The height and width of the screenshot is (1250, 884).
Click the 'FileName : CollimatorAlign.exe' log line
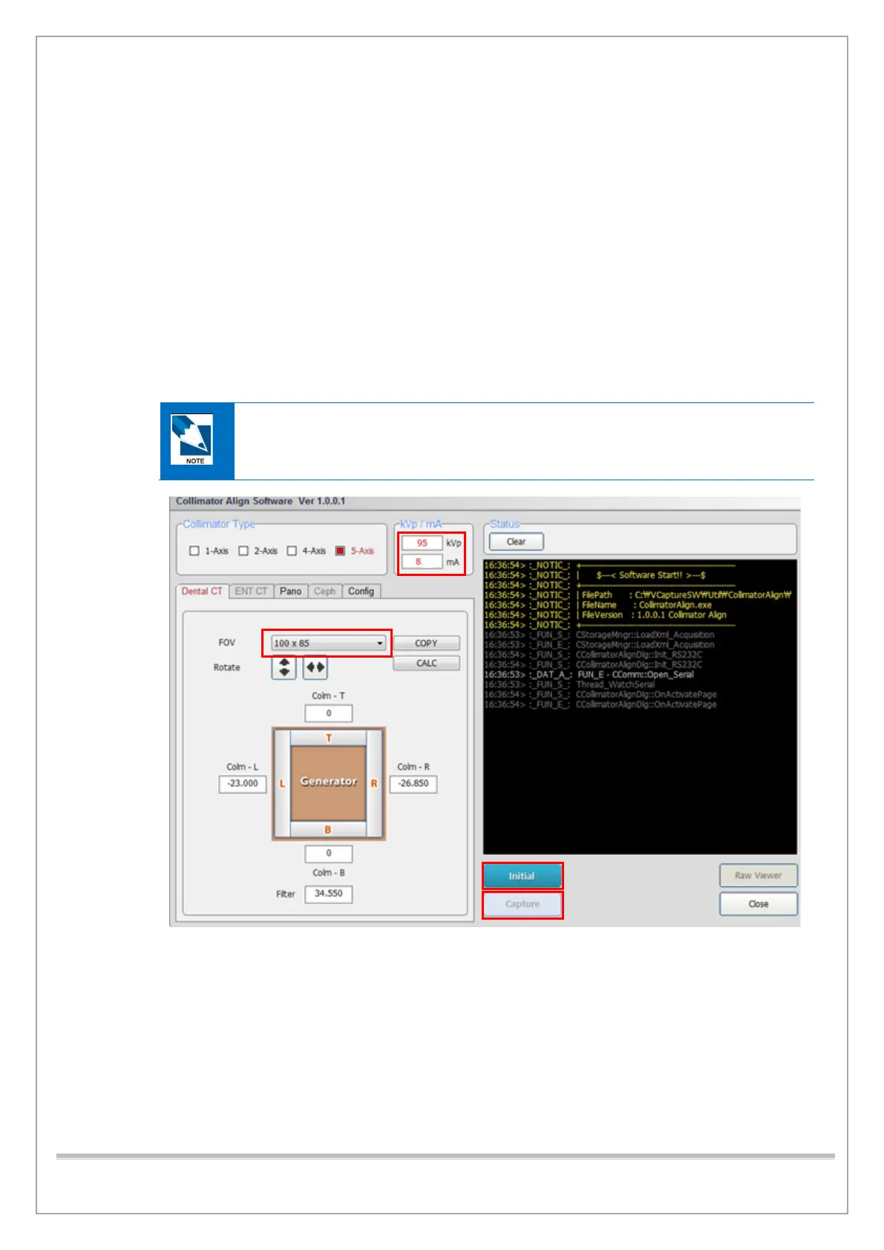[x=597, y=605]
